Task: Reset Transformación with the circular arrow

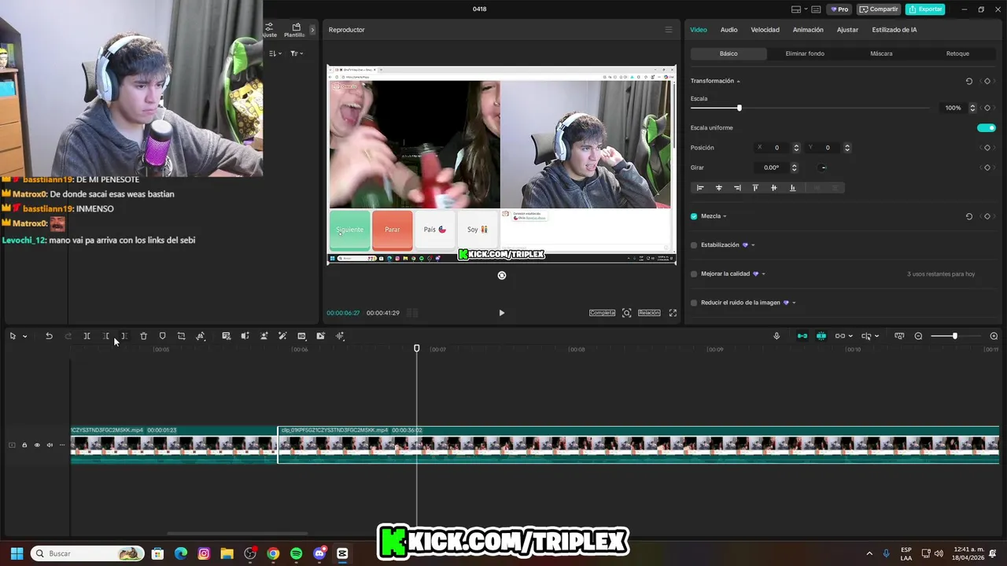Action: tap(968, 81)
